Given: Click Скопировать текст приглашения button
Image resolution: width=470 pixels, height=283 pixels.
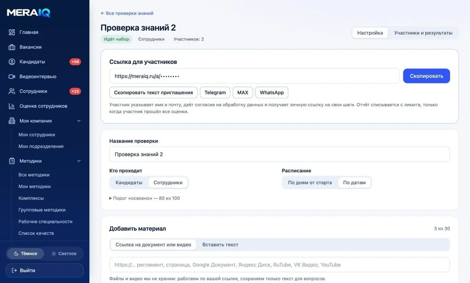Looking at the screenshot, I should [x=154, y=93].
